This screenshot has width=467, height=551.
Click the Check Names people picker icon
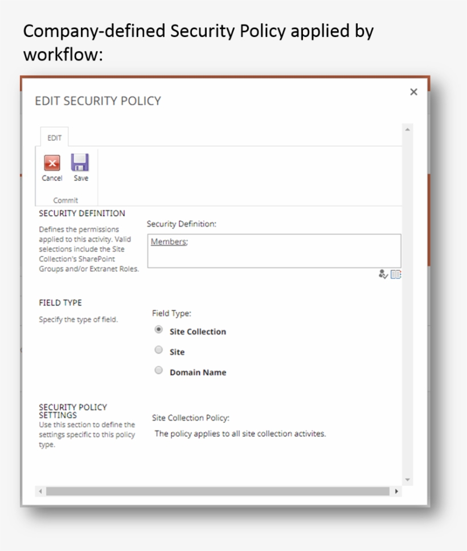pos(384,275)
